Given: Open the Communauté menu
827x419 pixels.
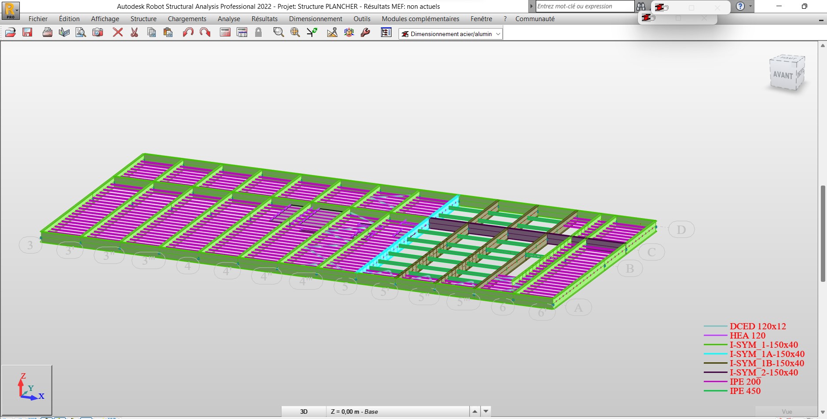Looking at the screenshot, I should pyautogui.click(x=535, y=19).
